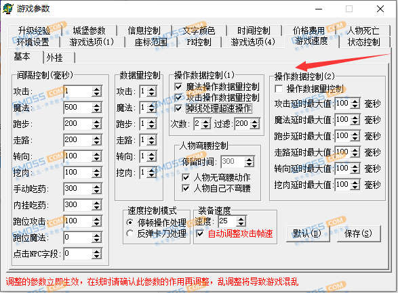
Task: Open the 游戏选项(1) tab
Action: click(92, 42)
